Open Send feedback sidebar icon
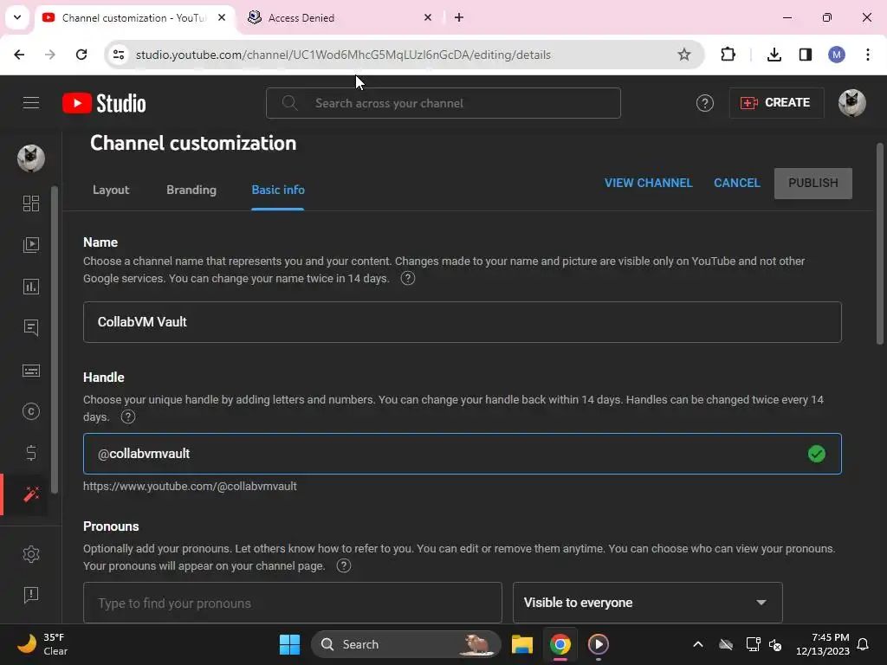The image size is (887, 665). pyautogui.click(x=31, y=595)
